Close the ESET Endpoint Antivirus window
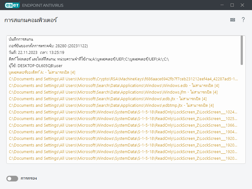 [242, 5]
